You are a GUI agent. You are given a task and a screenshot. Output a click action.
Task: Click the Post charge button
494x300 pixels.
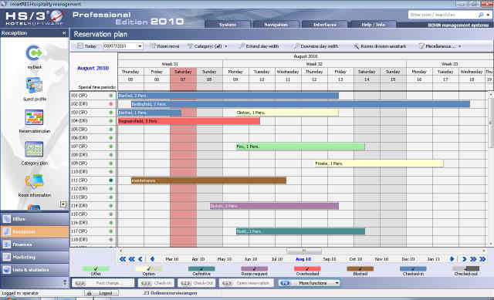pos(103,283)
